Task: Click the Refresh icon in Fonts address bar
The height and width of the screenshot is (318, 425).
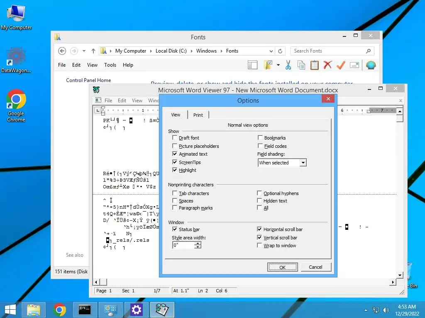Action: coord(280,51)
